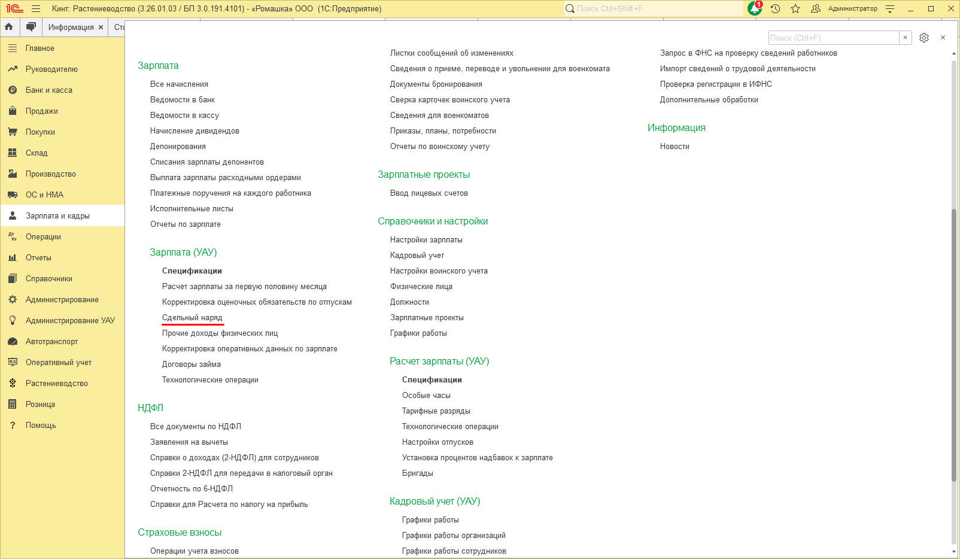This screenshot has width=960, height=559.
Task: Close the Информация tab
Action: click(101, 27)
